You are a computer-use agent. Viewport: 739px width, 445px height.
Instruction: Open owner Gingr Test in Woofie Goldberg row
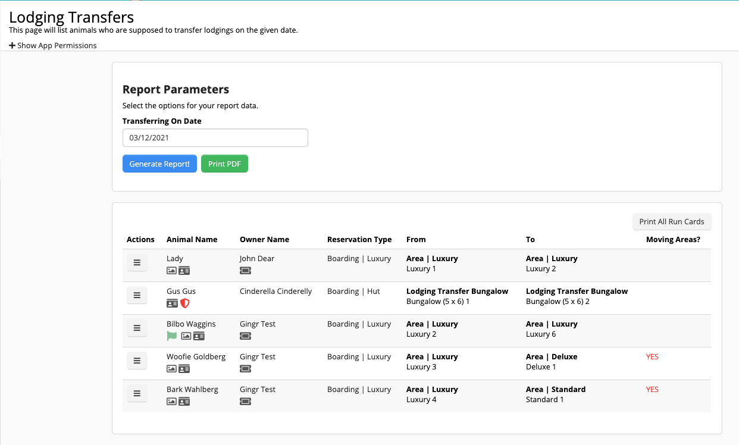click(x=258, y=357)
